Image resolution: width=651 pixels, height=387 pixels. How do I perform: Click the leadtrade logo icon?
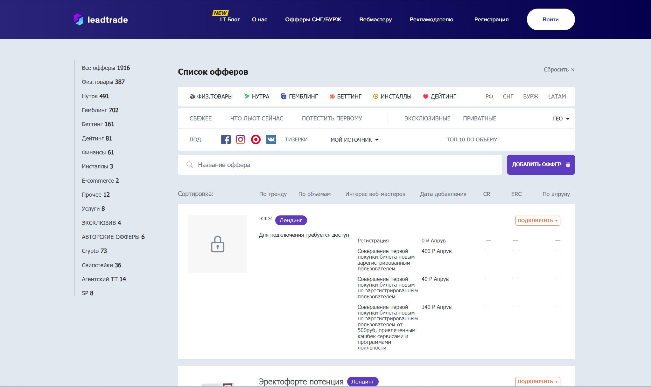pyautogui.click(x=78, y=19)
